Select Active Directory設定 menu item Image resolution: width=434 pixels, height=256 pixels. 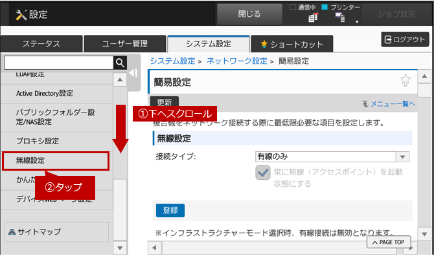(x=57, y=94)
